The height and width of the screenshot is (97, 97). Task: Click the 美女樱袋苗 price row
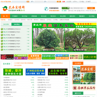[18, 87]
